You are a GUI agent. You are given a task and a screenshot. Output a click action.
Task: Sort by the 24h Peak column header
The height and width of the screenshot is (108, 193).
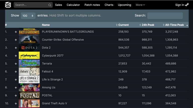coord(149,25)
